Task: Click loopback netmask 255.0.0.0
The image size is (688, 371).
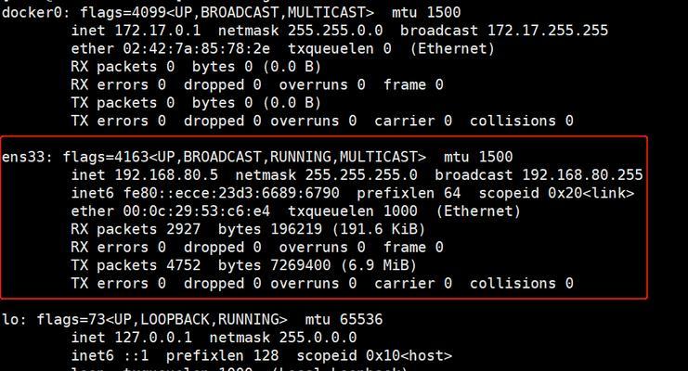Action: (318, 338)
